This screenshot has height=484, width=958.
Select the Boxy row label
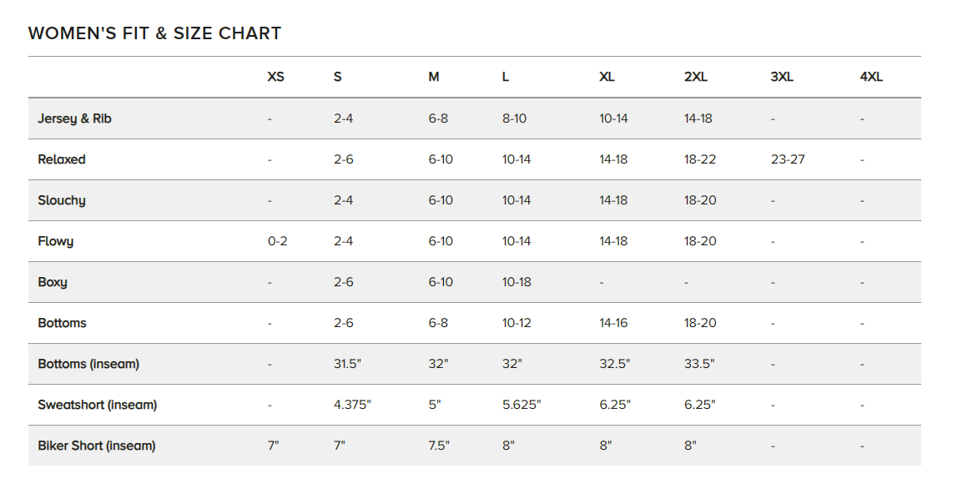(x=53, y=282)
